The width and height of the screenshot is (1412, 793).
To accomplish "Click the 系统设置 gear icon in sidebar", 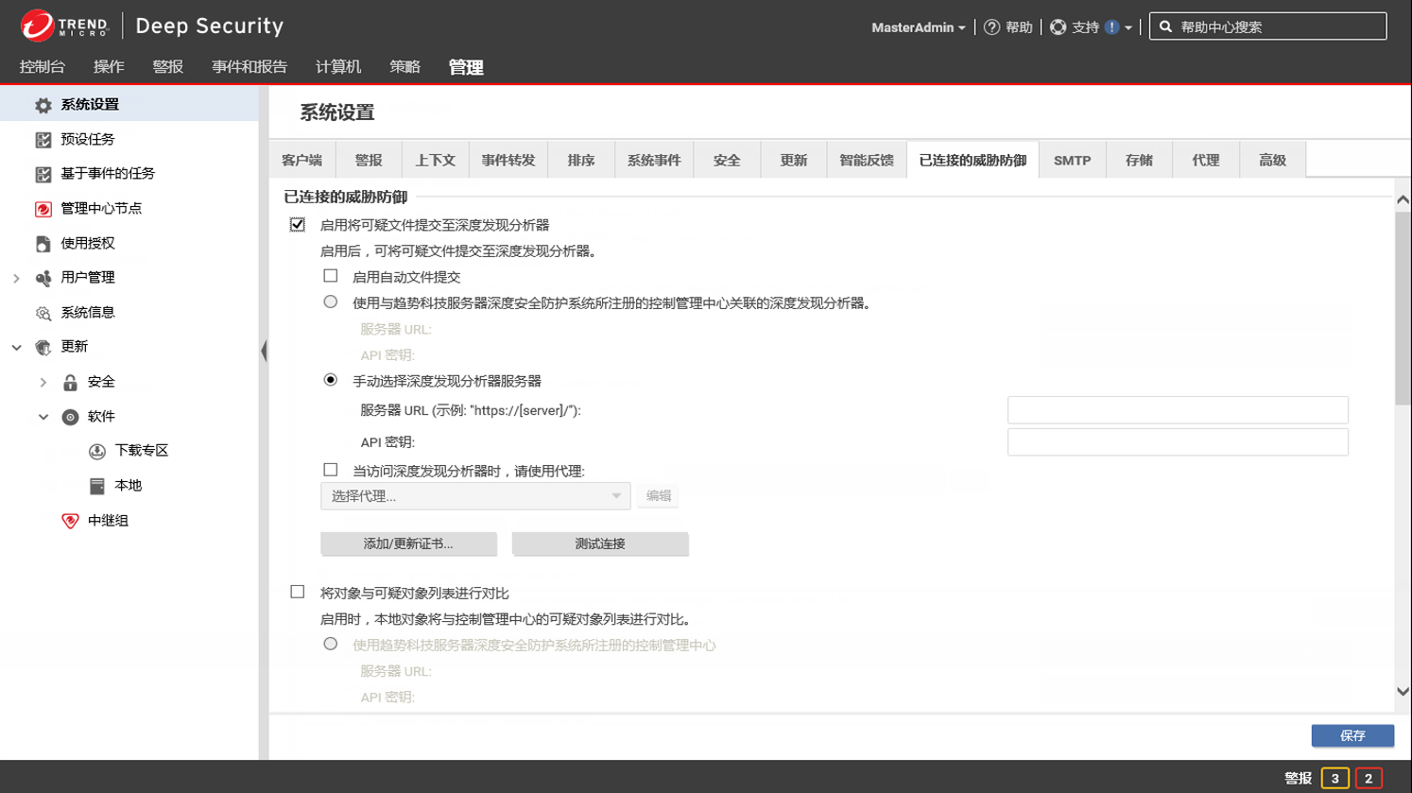I will (x=43, y=105).
